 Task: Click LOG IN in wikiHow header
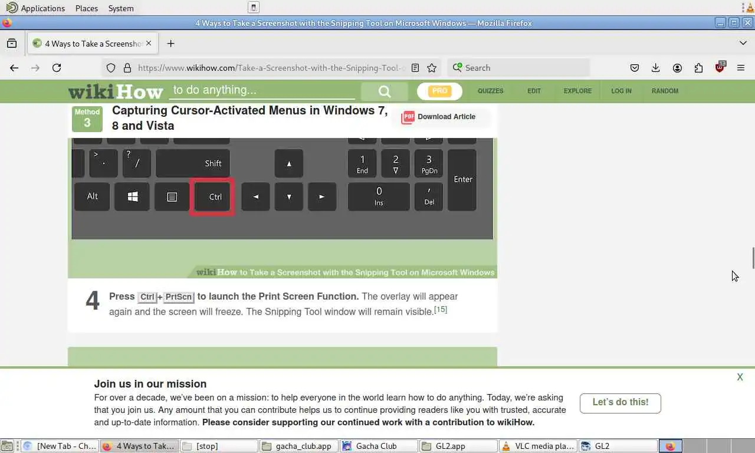pyautogui.click(x=621, y=91)
